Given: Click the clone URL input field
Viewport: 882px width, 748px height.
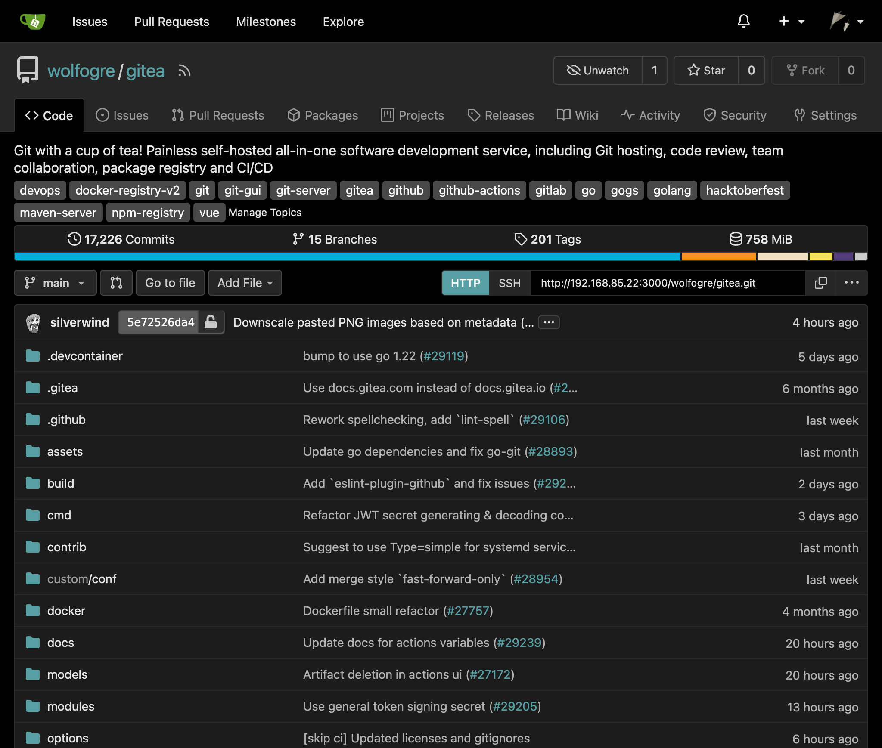Looking at the screenshot, I should [x=667, y=283].
